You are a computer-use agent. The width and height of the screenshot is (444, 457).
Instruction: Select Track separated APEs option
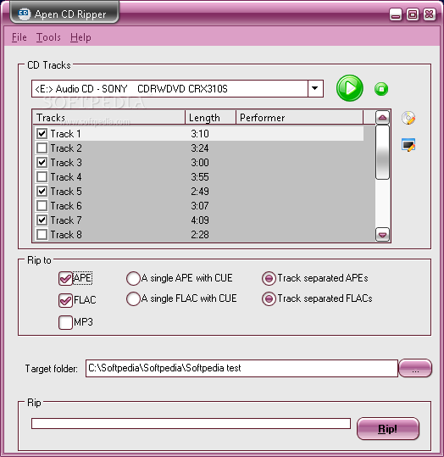point(269,278)
